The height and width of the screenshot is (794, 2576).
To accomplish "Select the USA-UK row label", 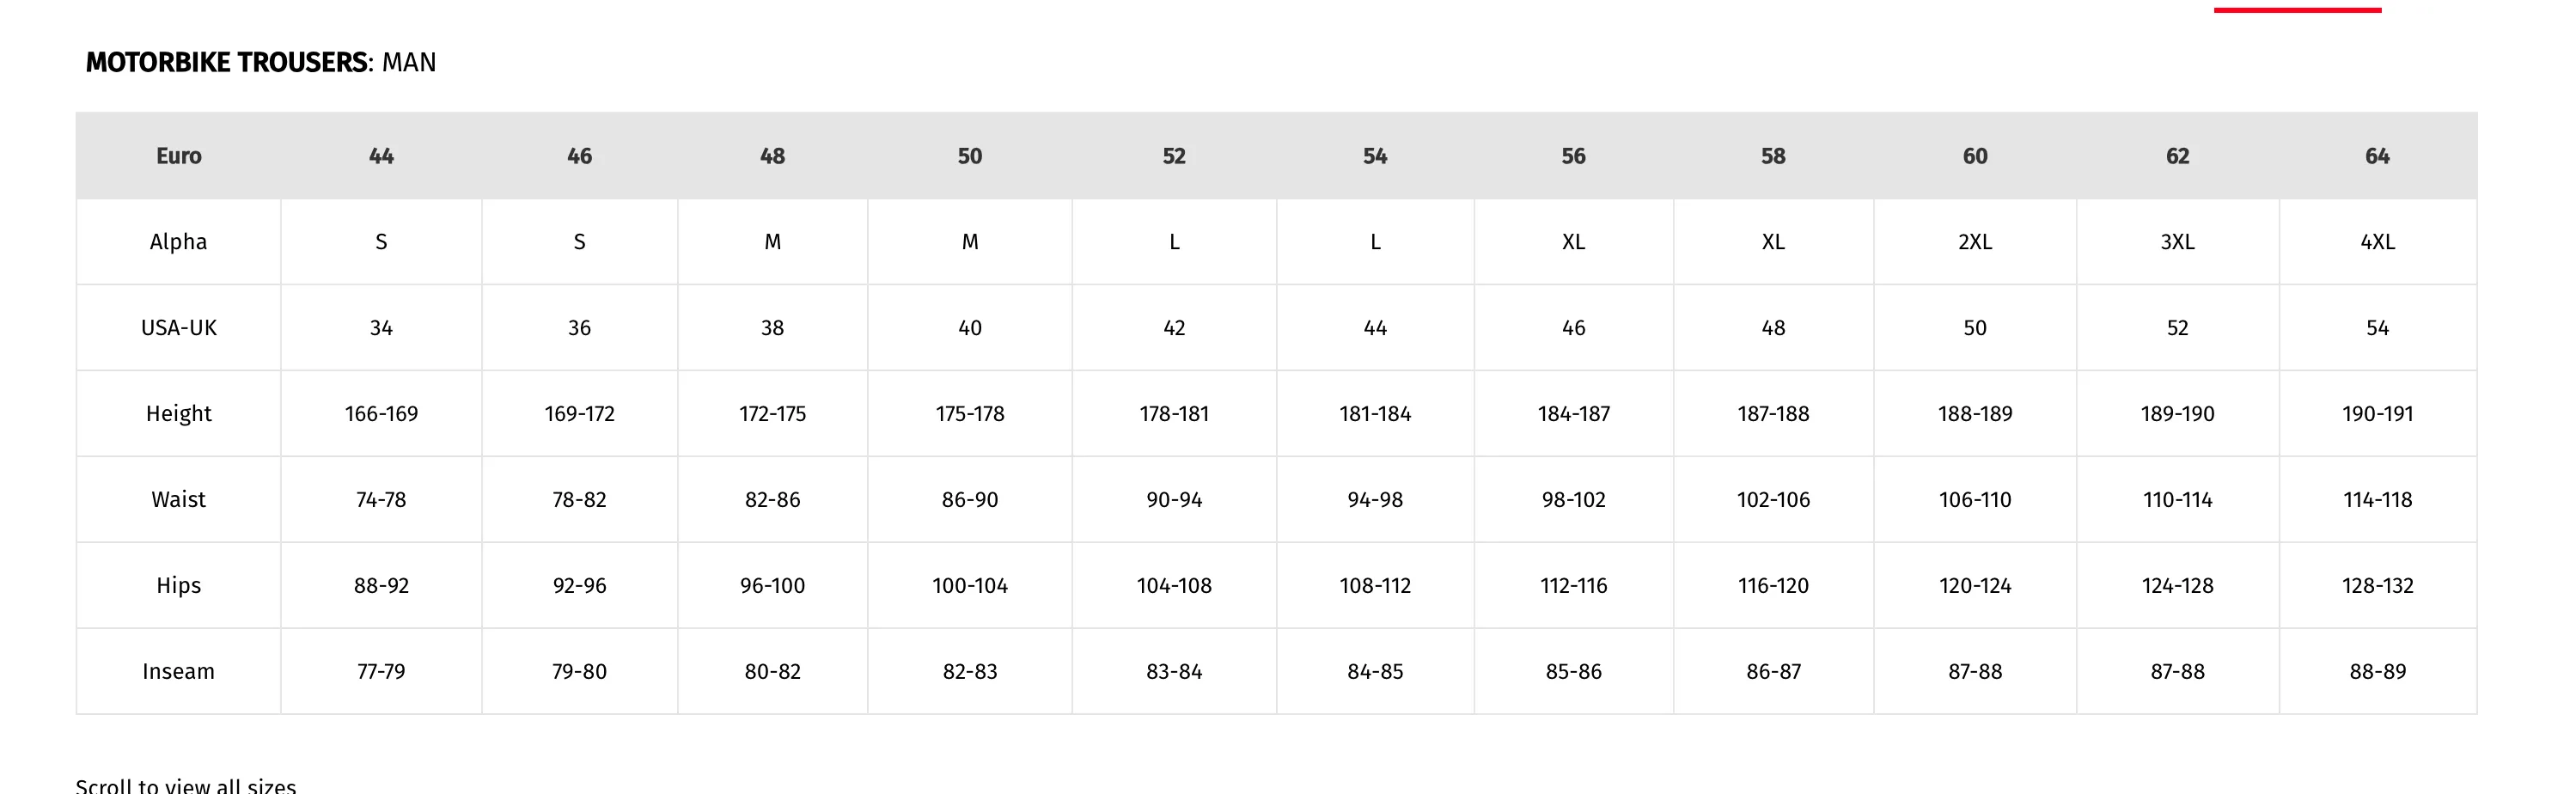I will click(x=178, y=328).
